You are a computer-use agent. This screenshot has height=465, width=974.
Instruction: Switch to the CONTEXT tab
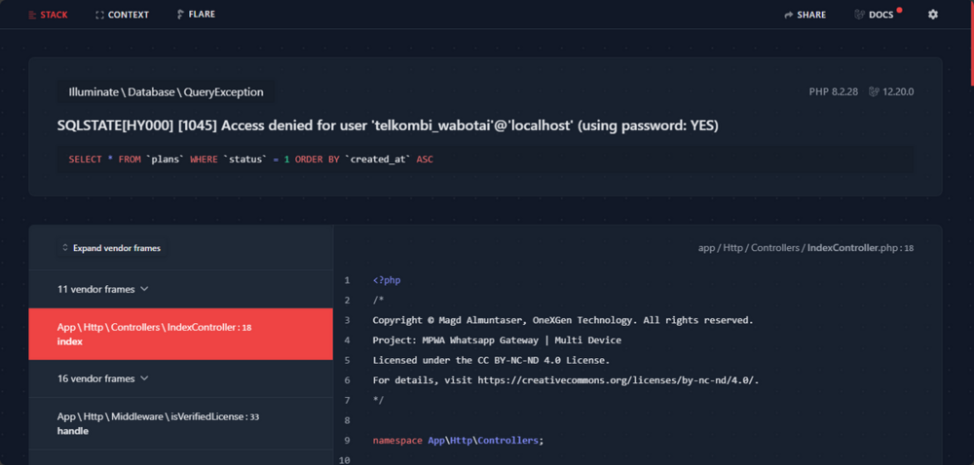coord(123,15)
